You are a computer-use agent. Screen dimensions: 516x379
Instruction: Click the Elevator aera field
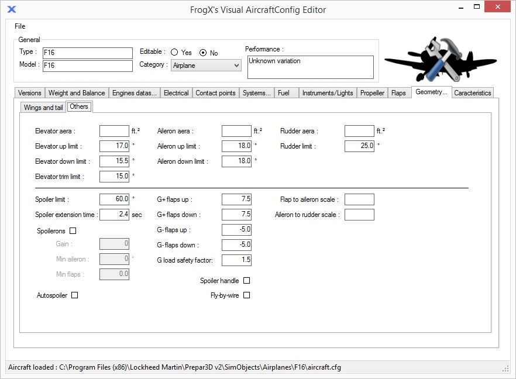[x=114, y=131]
